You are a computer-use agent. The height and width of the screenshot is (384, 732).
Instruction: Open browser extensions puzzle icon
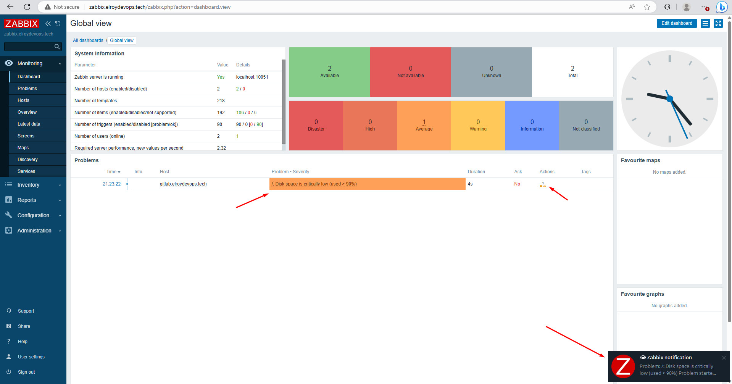(667, 7)
